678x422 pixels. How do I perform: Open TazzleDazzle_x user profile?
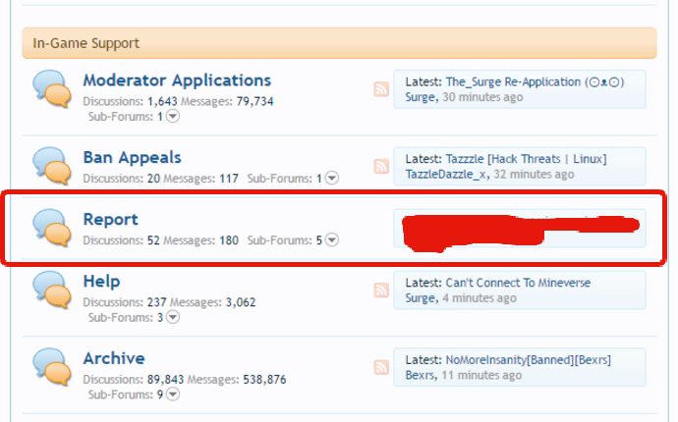tap(445, 175)
